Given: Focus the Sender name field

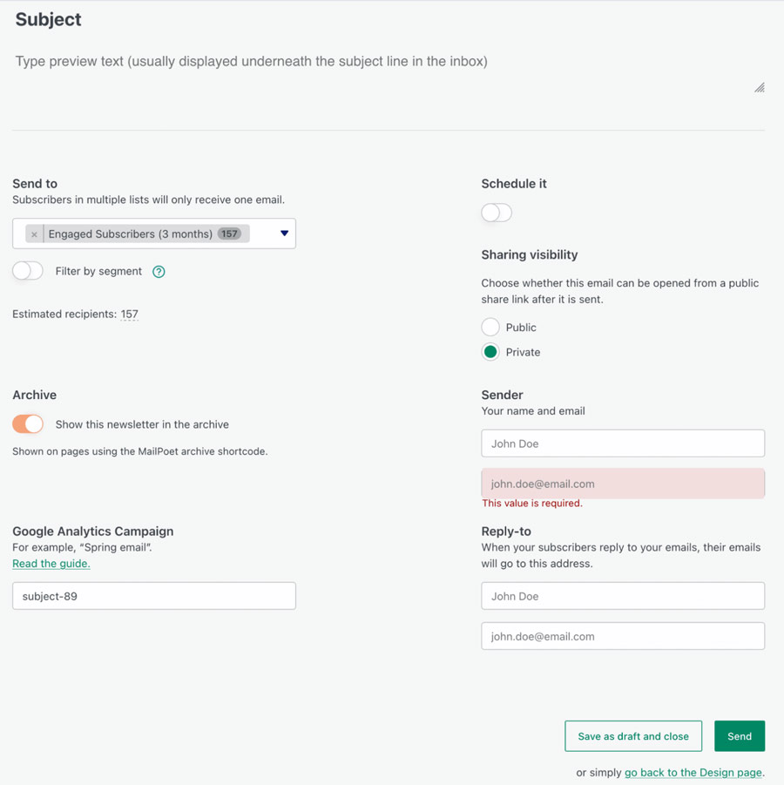Looking at the screenshot, I should point(623,443).
